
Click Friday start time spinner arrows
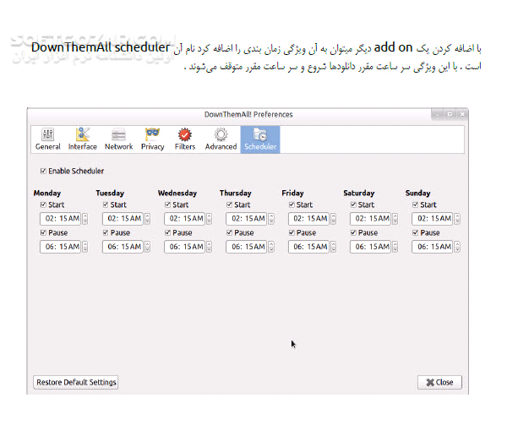[x=334, y=219]
